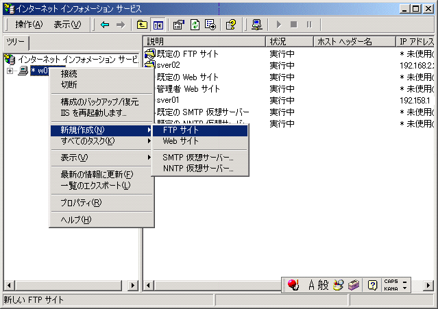Click the IME help question mark icon
Screen dimensions: 438x309
pyautogui.click(x=372, y=285)
